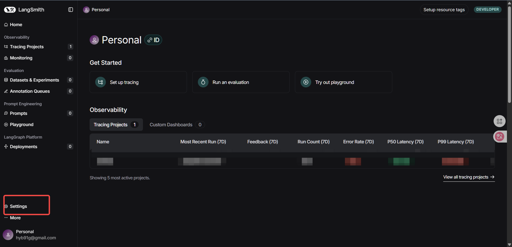Open the Set up tracing card

138,82
